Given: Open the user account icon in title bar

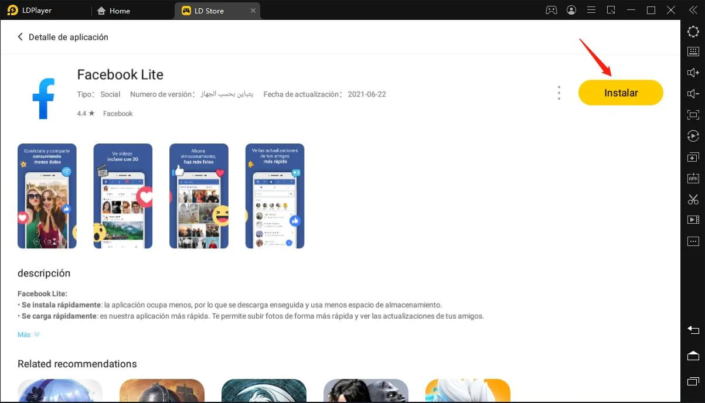Looking at the screenshot, I should point(571,10).
